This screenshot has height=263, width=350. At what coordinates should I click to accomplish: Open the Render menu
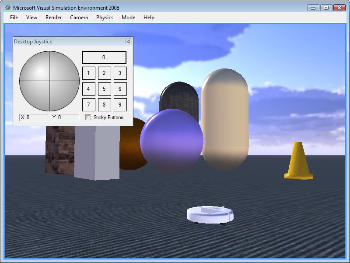coord(53,18)
